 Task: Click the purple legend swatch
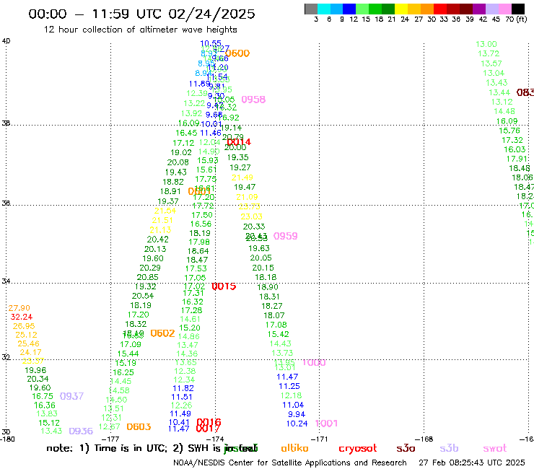pos(479,9)
